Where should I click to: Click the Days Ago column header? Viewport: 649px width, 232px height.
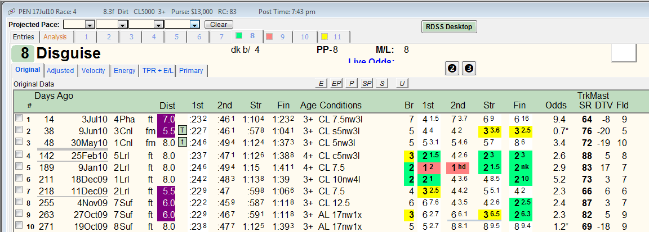coord(54,96)
